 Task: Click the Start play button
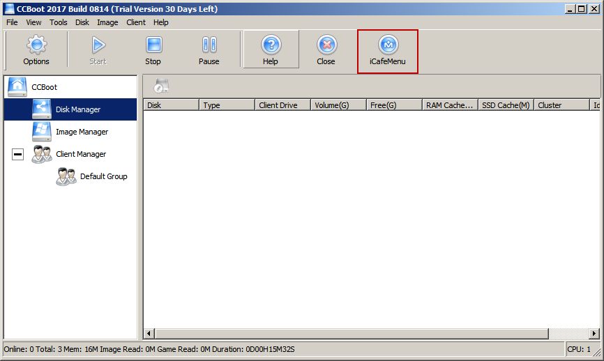(x=98, y=50)
